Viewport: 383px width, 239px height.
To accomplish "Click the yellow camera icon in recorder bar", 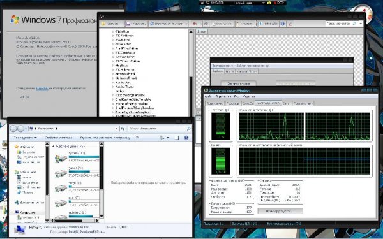I will 269,3.
